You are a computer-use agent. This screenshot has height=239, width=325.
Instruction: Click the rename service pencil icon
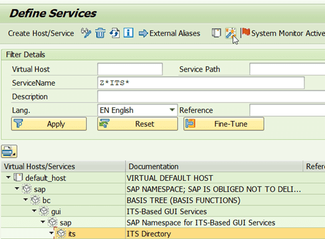[x=86, y=33]
